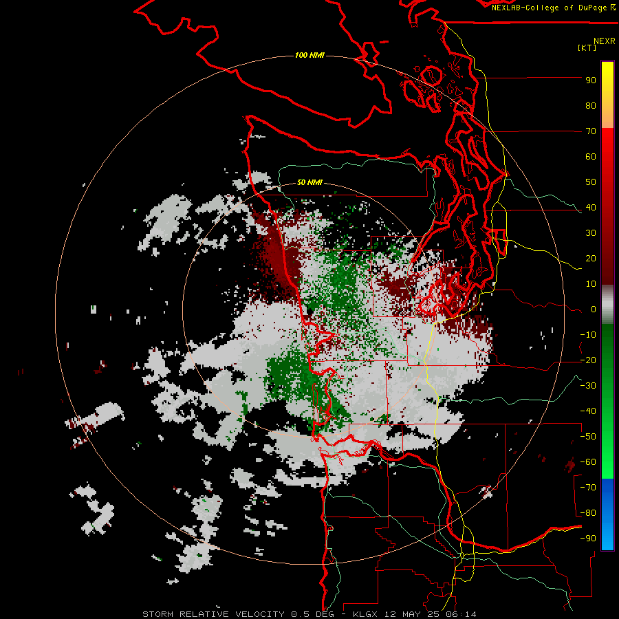Click the "100 NMI" range ring label
This screenshot has height=619, width=619.
point(310,55)
